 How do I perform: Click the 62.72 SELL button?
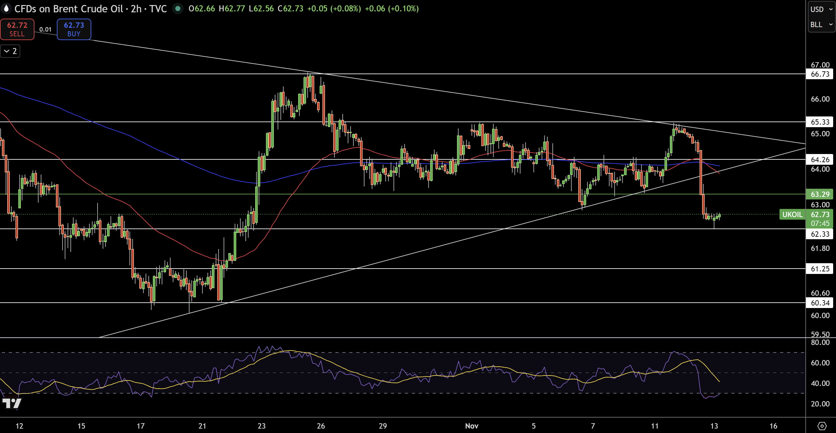click(17, 29)
